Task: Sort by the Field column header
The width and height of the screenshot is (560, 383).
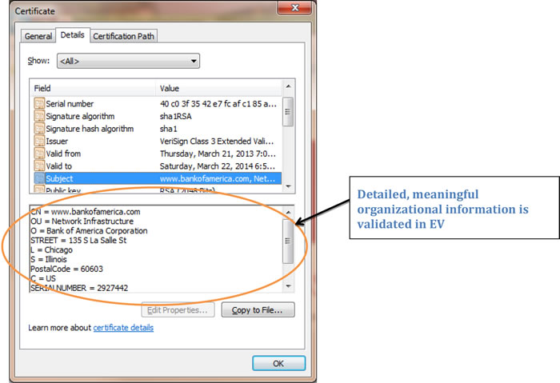Action: pyautogui.click(x=92, y=88)
